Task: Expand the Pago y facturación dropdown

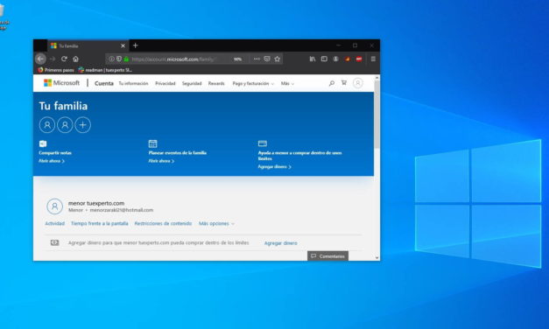Action: coord(253,83)
